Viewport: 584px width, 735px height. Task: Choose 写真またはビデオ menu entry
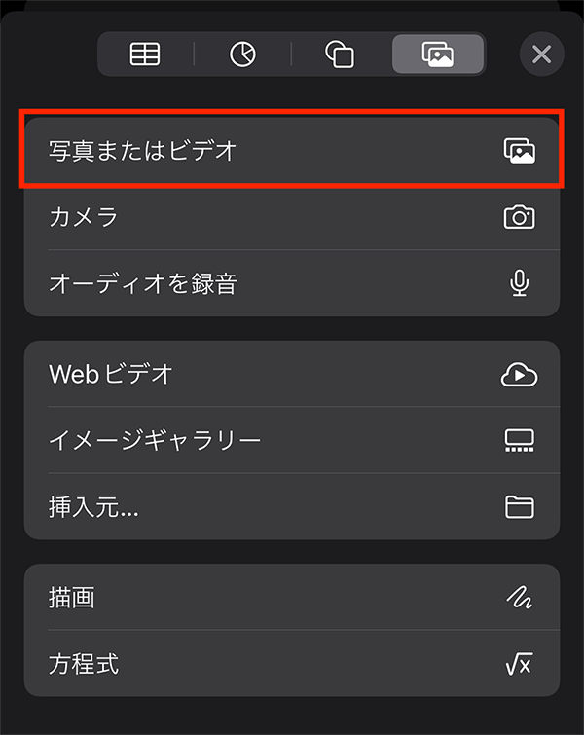[292, 150]
